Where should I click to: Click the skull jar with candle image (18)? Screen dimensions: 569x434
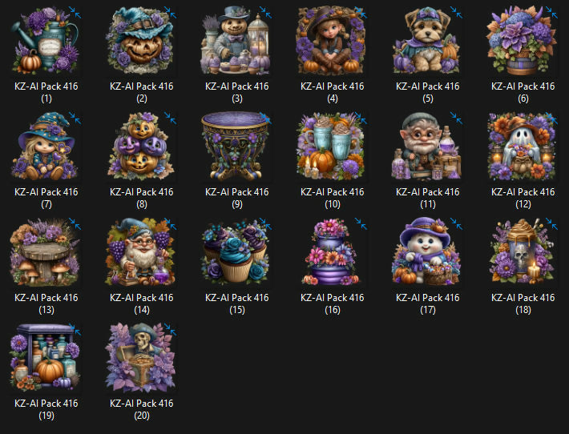(523, 251)
